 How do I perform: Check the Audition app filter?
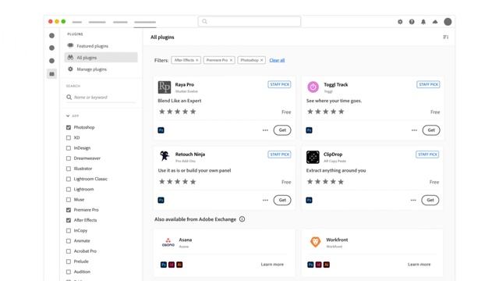point(69,272)
